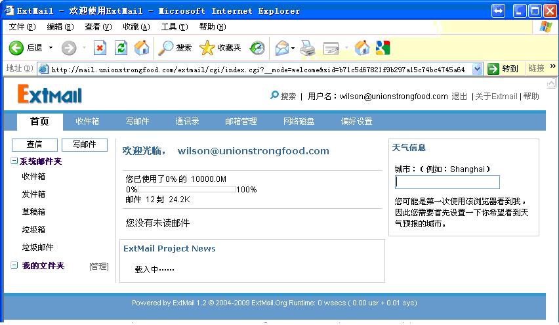
Task: Open the 工具(T) menu
Action: [x=175, y=27]
